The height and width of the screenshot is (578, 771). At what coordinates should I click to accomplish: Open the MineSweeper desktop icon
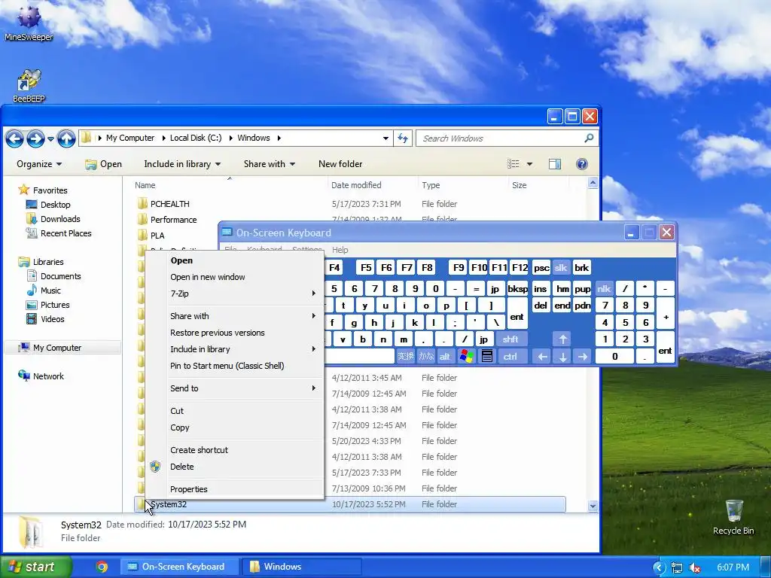[x=29, y=22]
